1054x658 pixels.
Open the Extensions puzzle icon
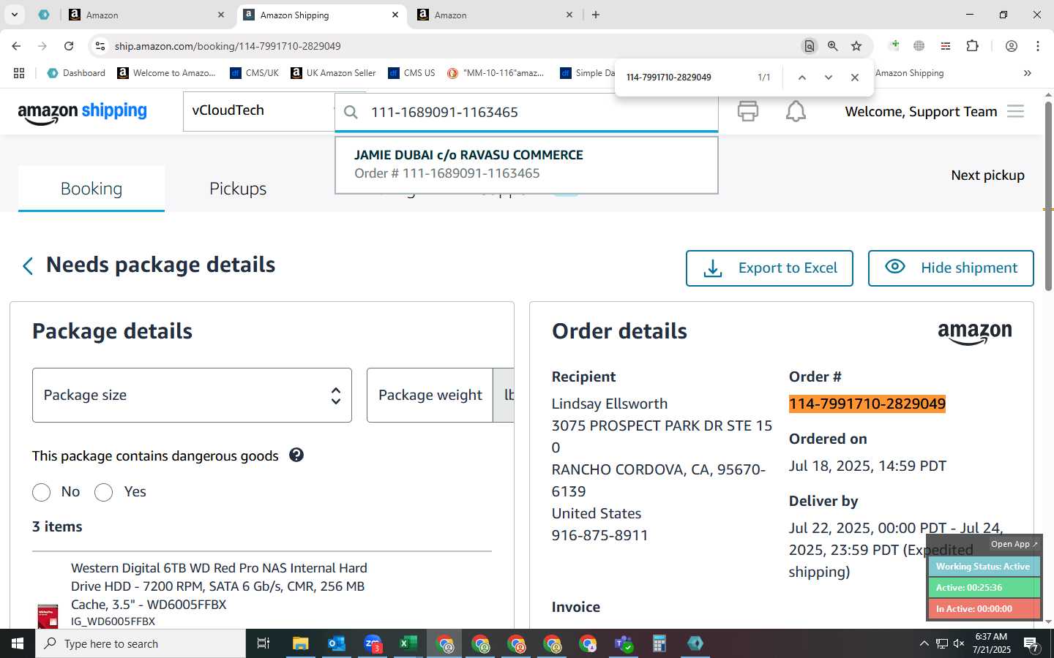(972, 46)
